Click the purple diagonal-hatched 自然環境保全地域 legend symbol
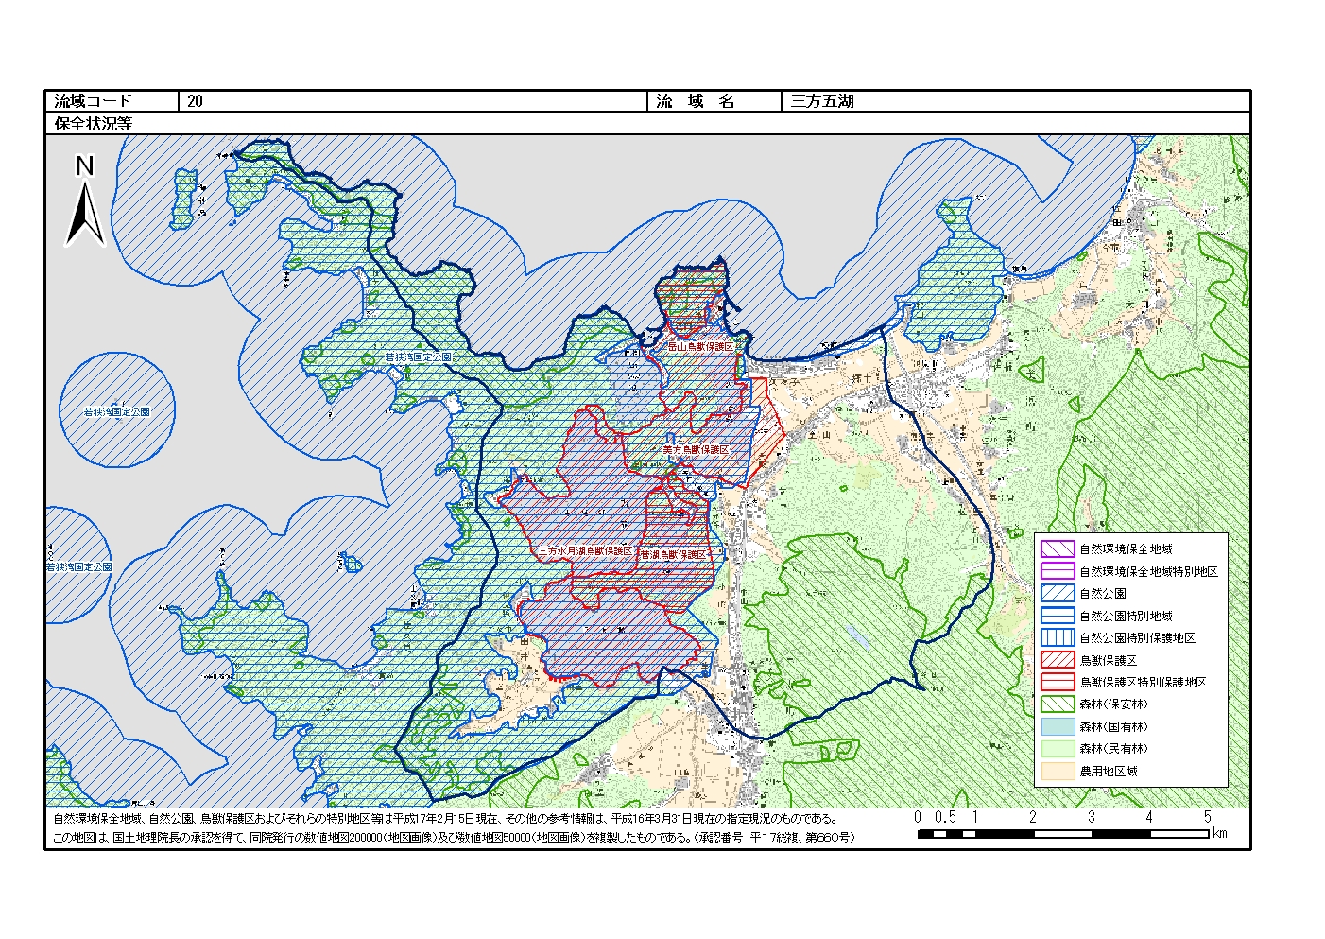The image size is (1325, 939). [1058, 548]
